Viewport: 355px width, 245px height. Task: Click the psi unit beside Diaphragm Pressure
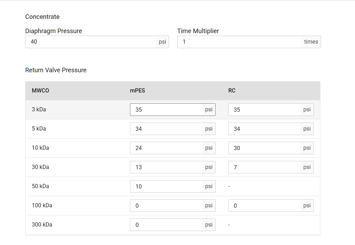coord(162,42)
